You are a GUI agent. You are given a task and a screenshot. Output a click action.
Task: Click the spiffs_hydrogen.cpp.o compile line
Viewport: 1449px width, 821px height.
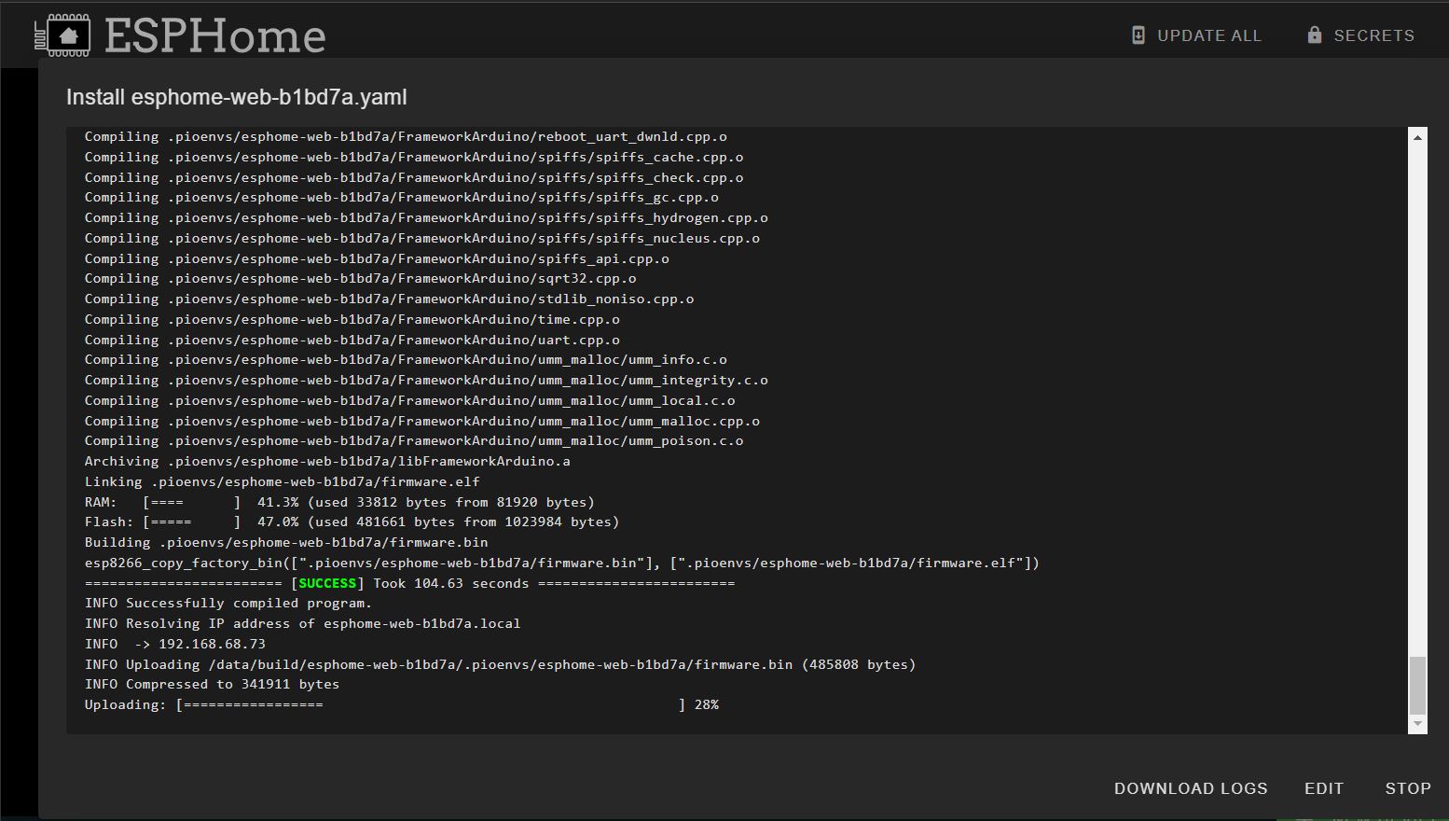click(x=426, y=218)
